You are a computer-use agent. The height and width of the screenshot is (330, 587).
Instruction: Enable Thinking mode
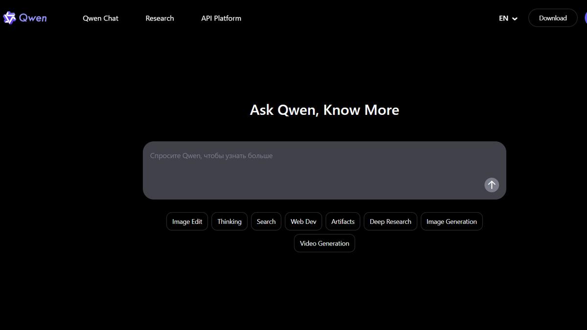pos(229,221)
